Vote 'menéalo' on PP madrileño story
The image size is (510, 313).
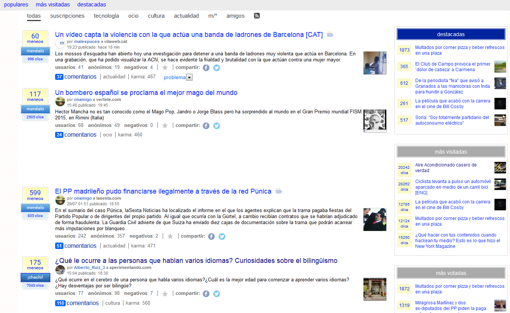pos(35,208)
